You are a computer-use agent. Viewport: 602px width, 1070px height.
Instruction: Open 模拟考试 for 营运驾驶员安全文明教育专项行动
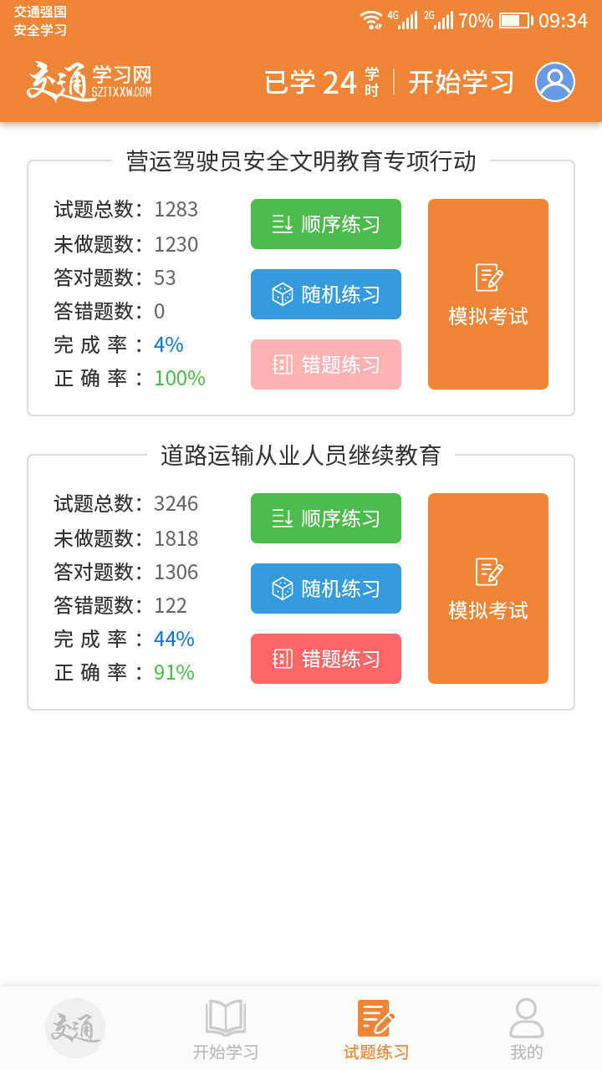488,294
